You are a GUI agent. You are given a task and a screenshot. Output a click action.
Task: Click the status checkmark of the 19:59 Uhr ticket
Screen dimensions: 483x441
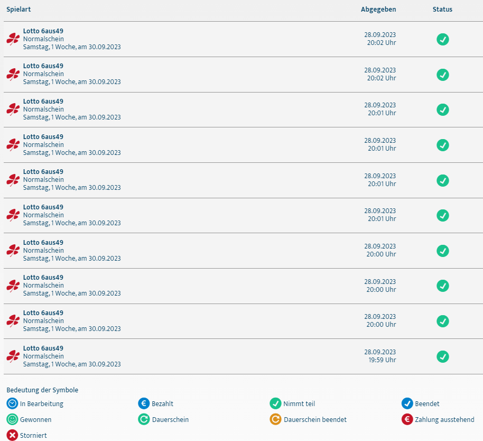tap(443, 356)
